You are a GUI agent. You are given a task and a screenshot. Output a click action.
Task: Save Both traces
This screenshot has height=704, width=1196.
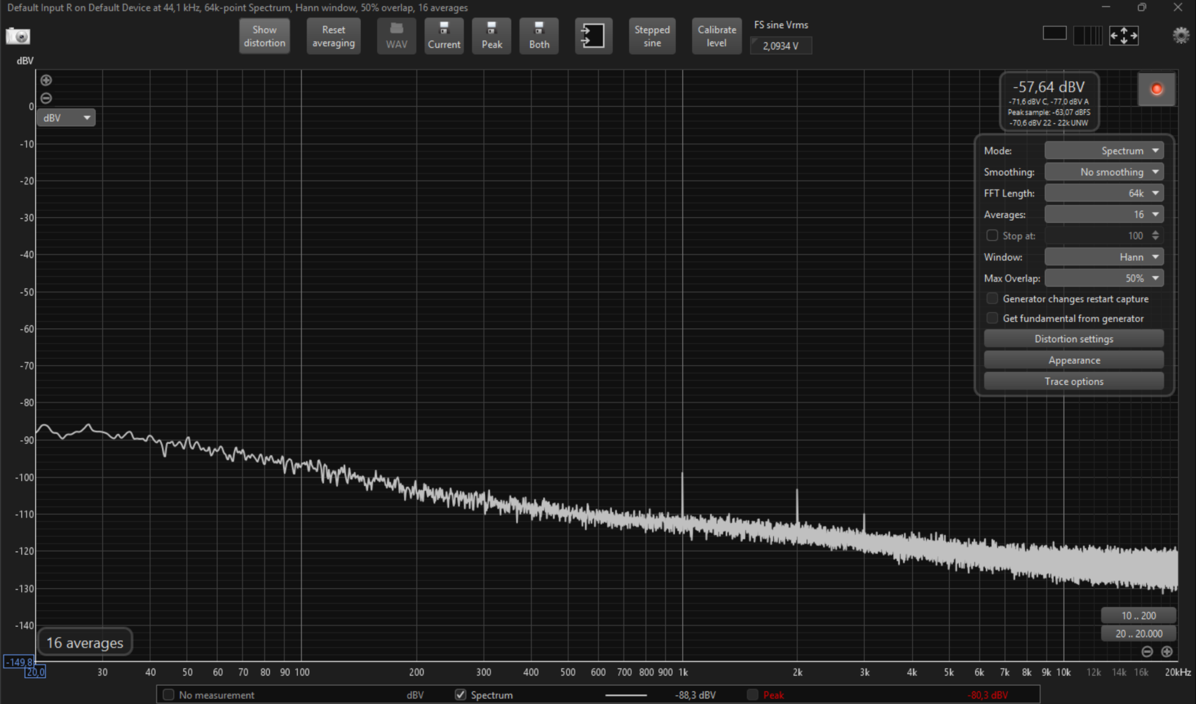539,36
